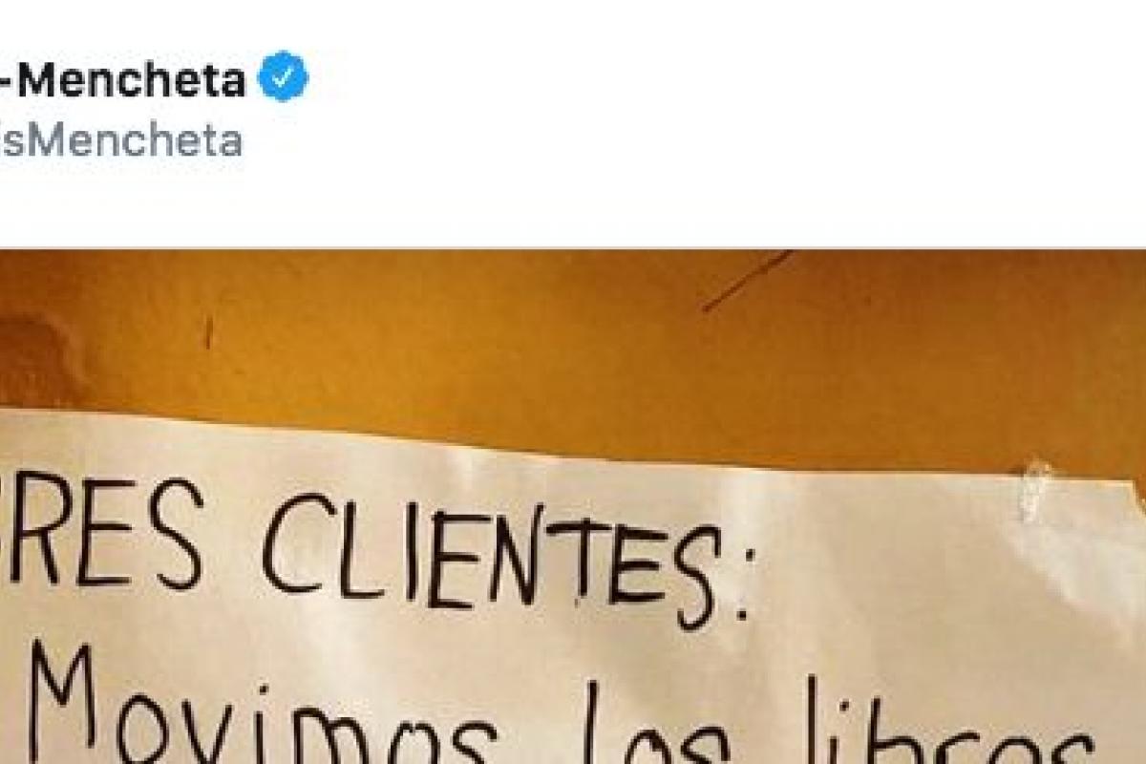Click the white check mark inside the badge

click(x=284, y=78)
